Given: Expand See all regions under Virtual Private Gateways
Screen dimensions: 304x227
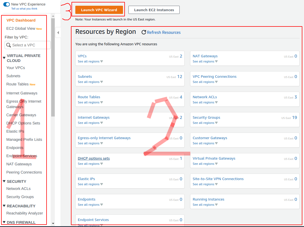Looking at the screenshot, I should tap(205, 164).
